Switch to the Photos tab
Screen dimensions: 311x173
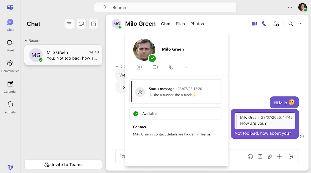[x=197, y=24]
